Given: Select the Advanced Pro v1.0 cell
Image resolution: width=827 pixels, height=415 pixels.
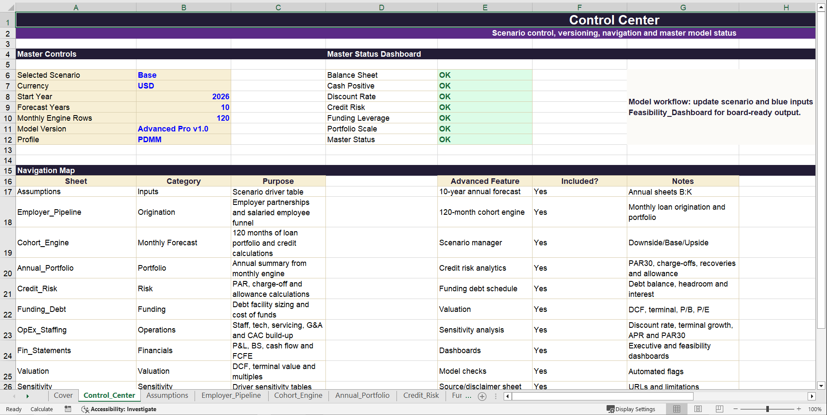Looking at the screenshot, I should click(184, 129).
